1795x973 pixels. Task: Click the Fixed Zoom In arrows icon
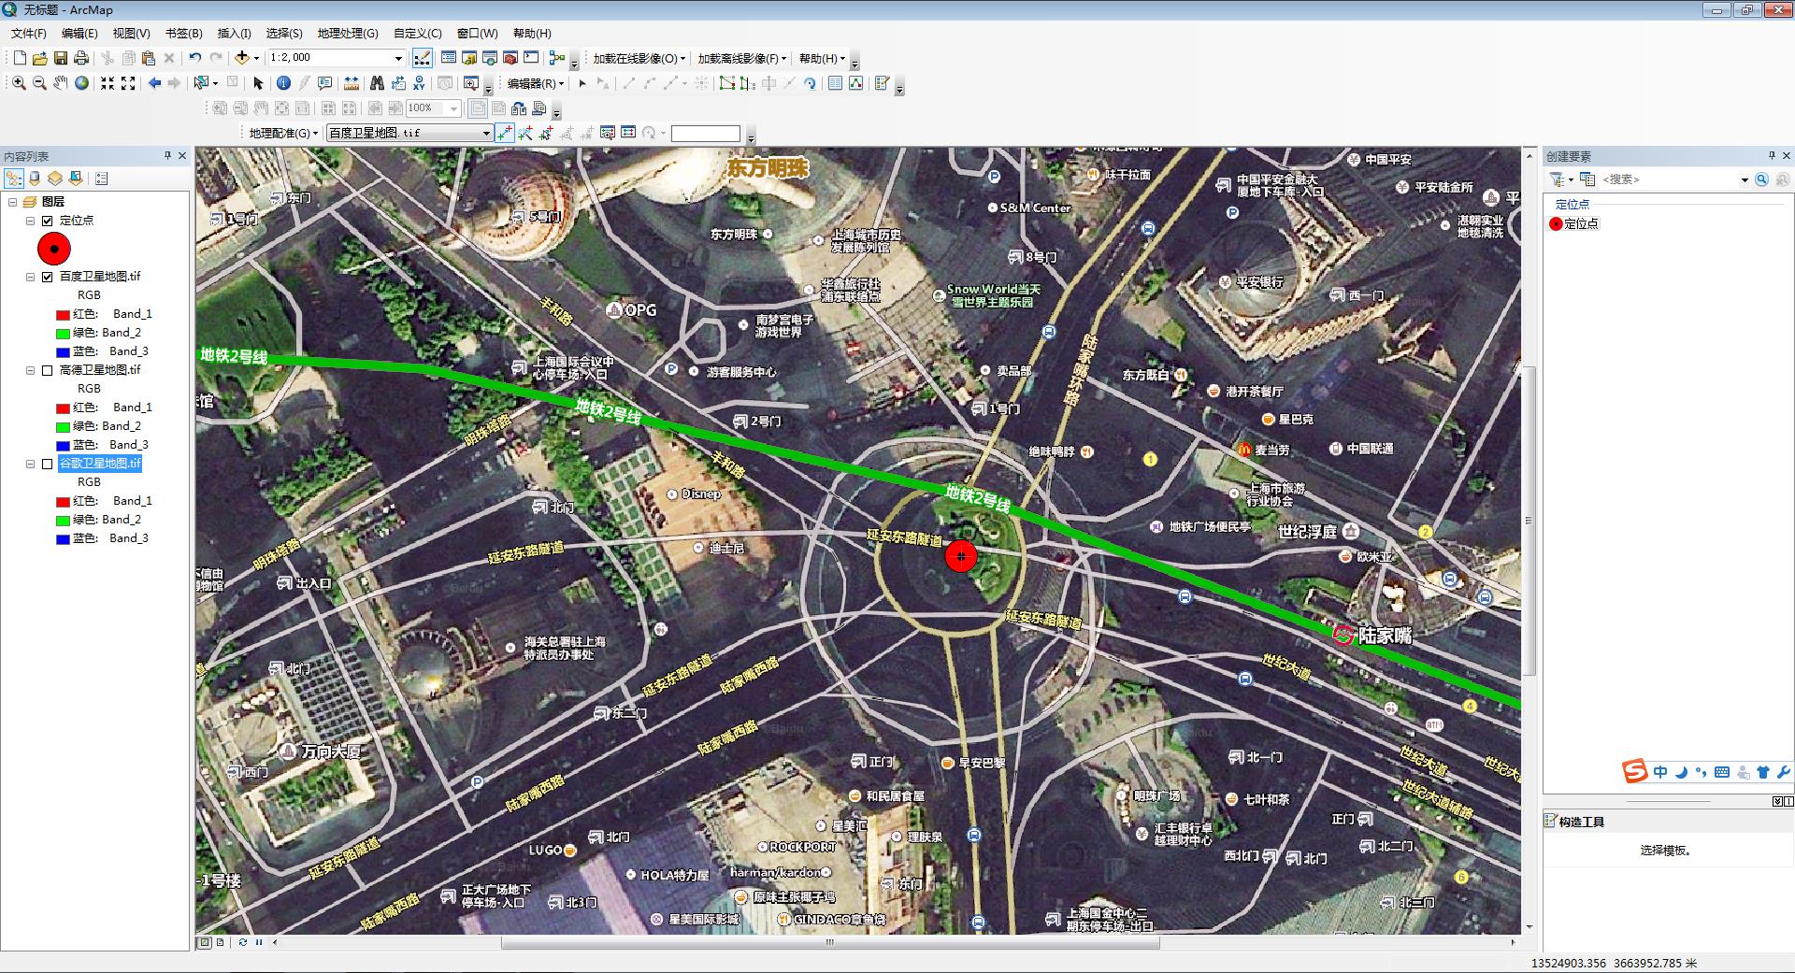click(x=108, y=83)
